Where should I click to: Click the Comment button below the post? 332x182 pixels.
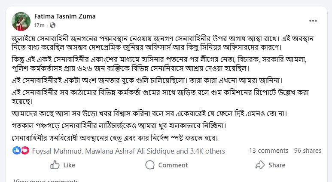[166, 165]
